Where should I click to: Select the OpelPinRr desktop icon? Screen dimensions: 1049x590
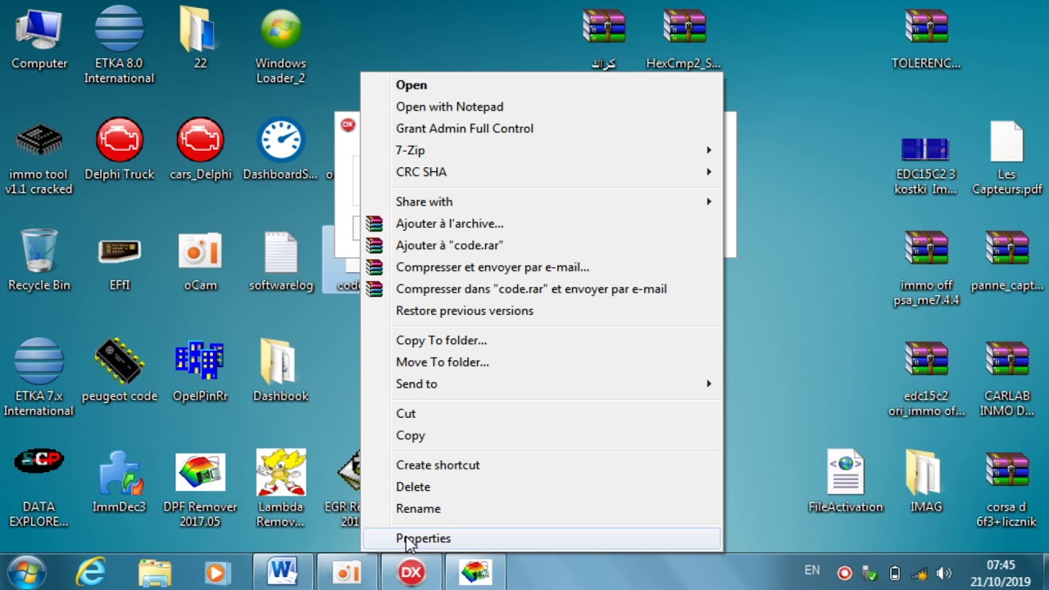click(200, 370)
